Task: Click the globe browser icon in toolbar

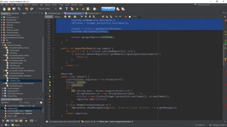Action: (60, 9)
